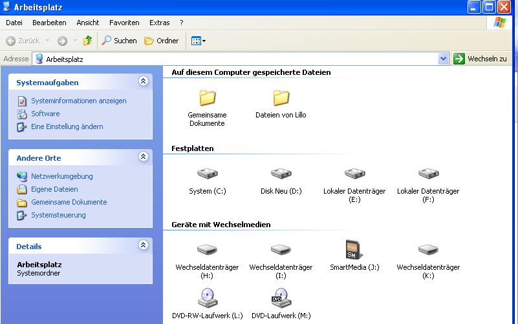The image size is (518, 324).
Task: Click the Netzwerkumgebung icon in sidebar
Action: [22, 176]
